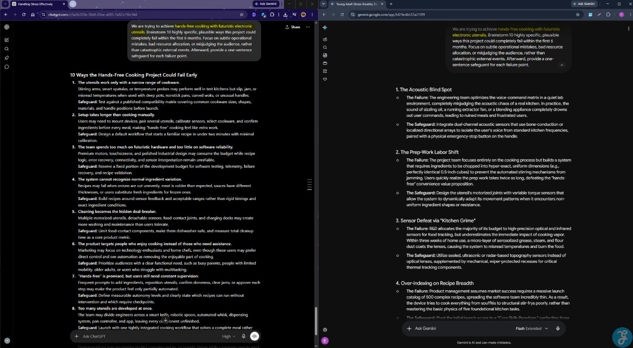
Task: Focus the Ask Gemini input field
Action: pyautogui.click(x=462, y=328)
